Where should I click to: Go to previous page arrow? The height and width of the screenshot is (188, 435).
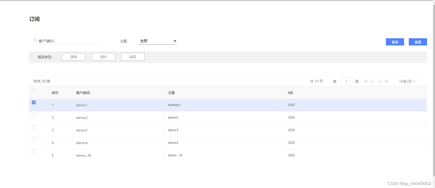pyautogui.click(x=372, y=81)
